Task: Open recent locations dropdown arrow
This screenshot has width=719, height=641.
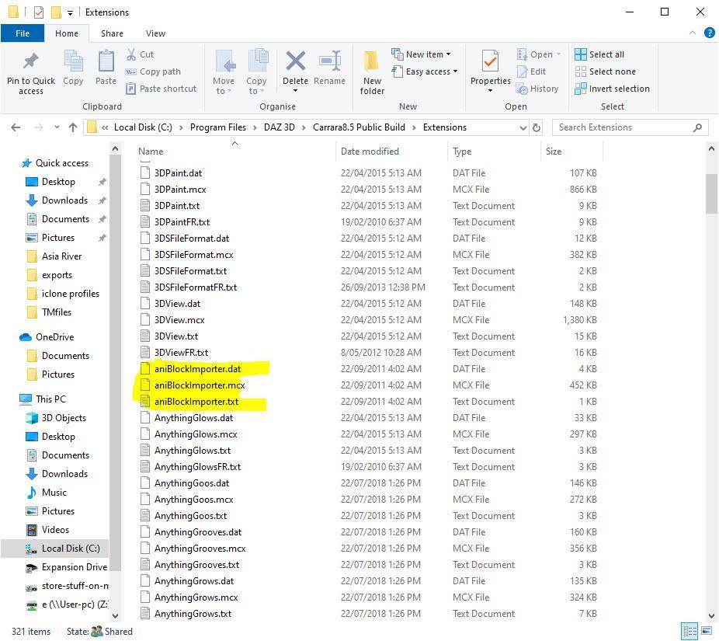Action: click(57, 127)
